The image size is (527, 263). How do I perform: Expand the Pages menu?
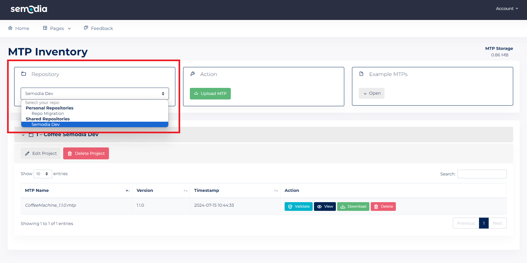[57, 28]
